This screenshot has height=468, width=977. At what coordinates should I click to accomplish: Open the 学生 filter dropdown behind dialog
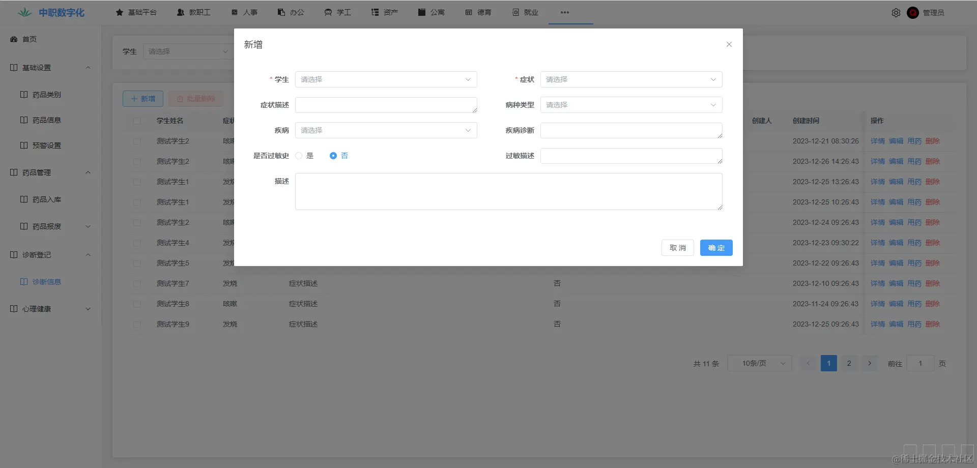188,51
